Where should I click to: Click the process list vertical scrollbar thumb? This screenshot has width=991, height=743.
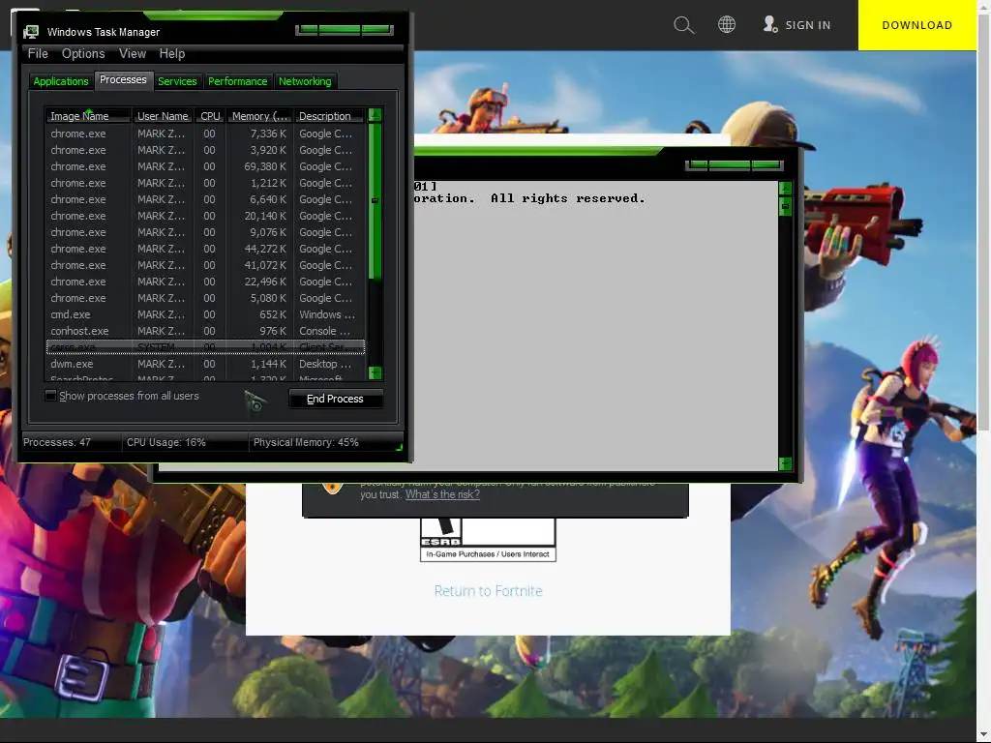click(375, 201)
